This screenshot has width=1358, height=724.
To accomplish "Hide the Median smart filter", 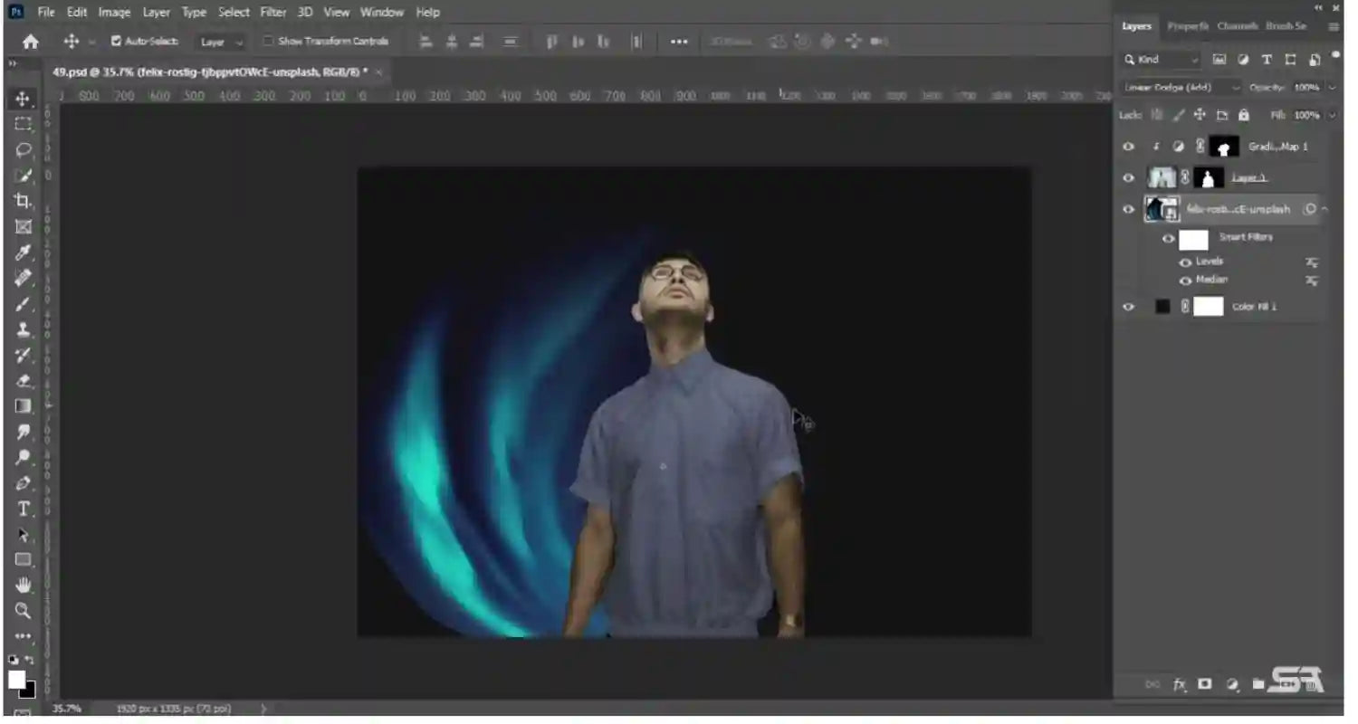I will pyautogui.click(x=1185, y=281).
